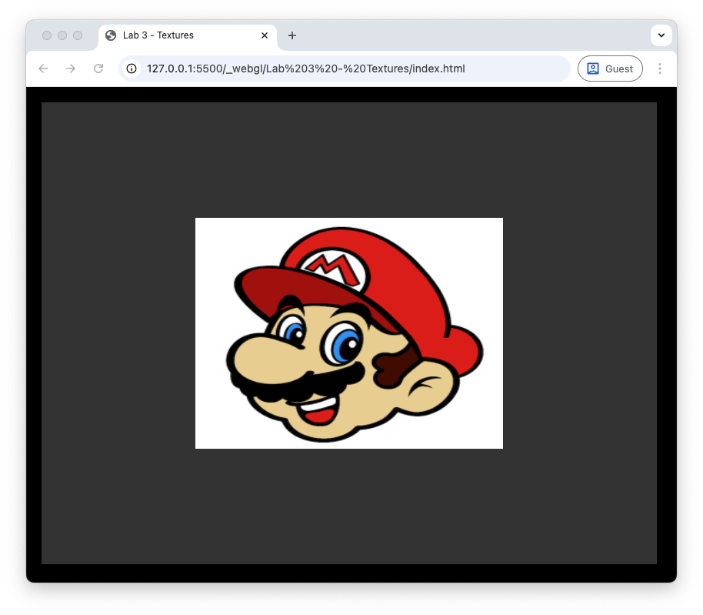This screenshot has width=703, height=615.
Task: Click the globe favicon on the tab
Action: click(x=111, y=35)
